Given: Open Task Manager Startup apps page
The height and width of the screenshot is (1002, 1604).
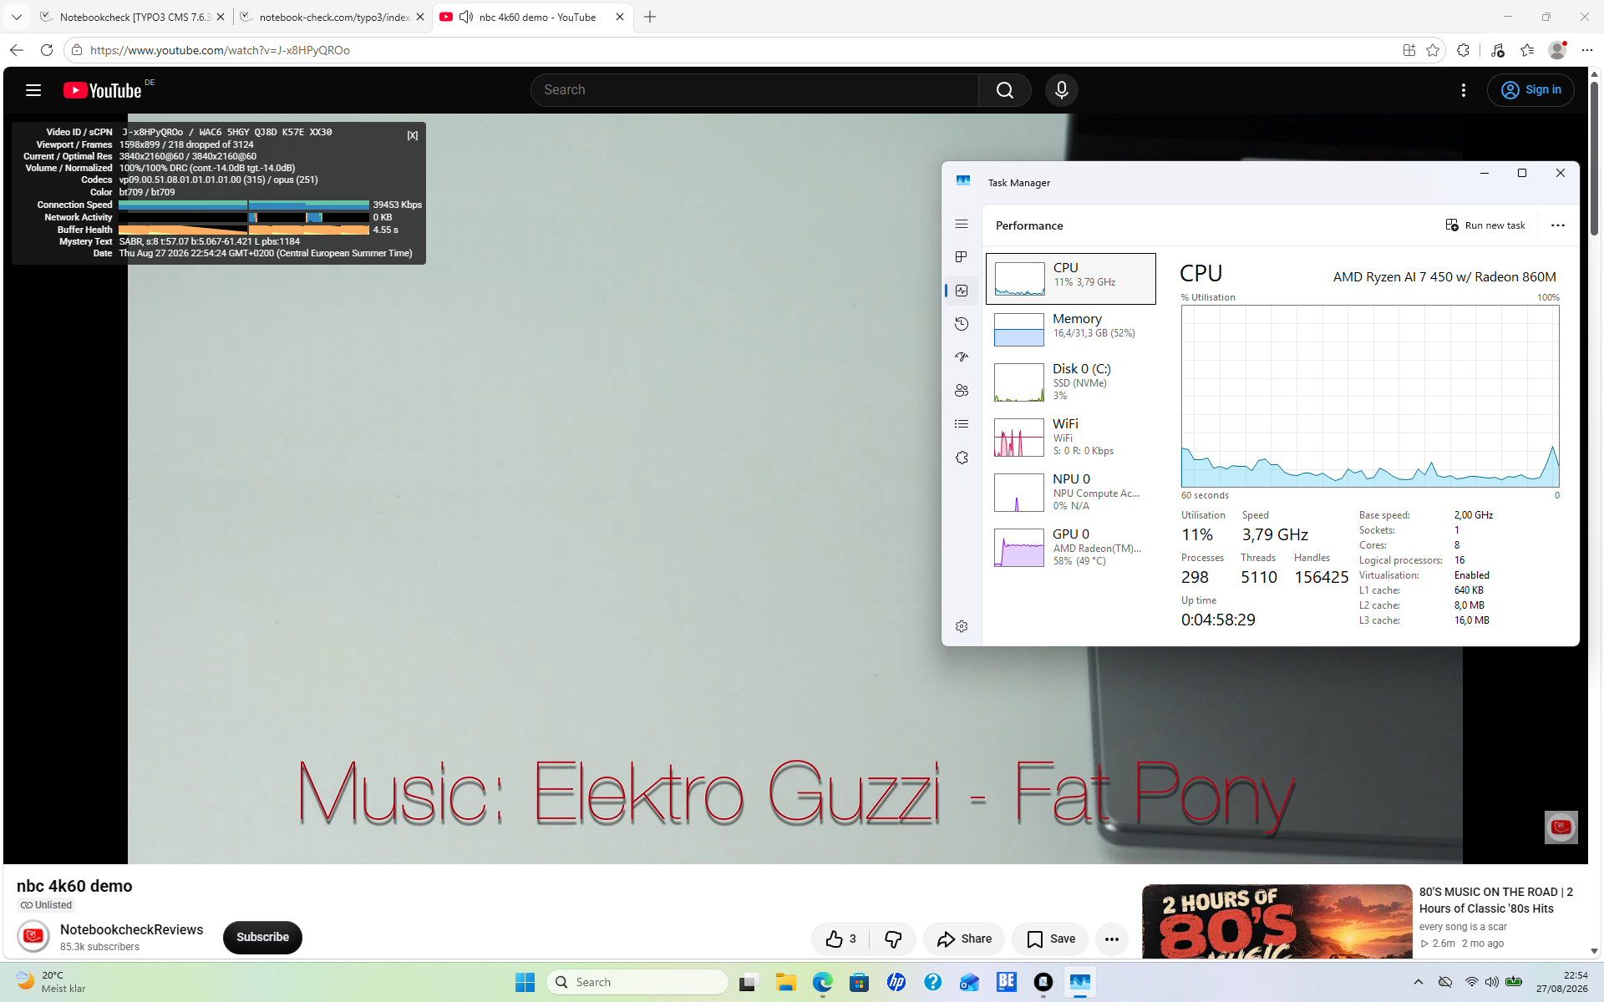Looking at the screenshot, I should click(962, 357).
